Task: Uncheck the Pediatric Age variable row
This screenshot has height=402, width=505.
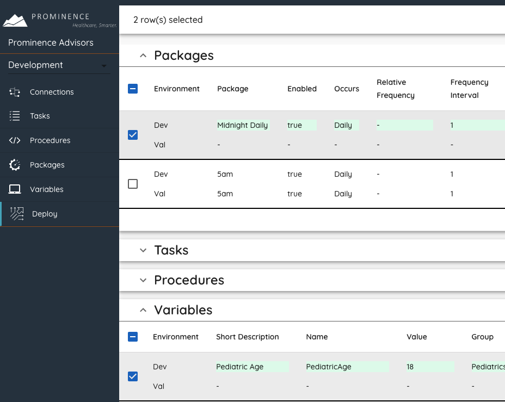Action: coord(133,376)
